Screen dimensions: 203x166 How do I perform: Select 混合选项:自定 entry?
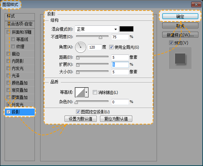point(20,24)
